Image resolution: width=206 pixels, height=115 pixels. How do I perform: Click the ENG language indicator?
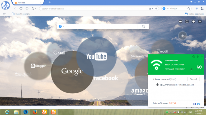pos(190,112)
